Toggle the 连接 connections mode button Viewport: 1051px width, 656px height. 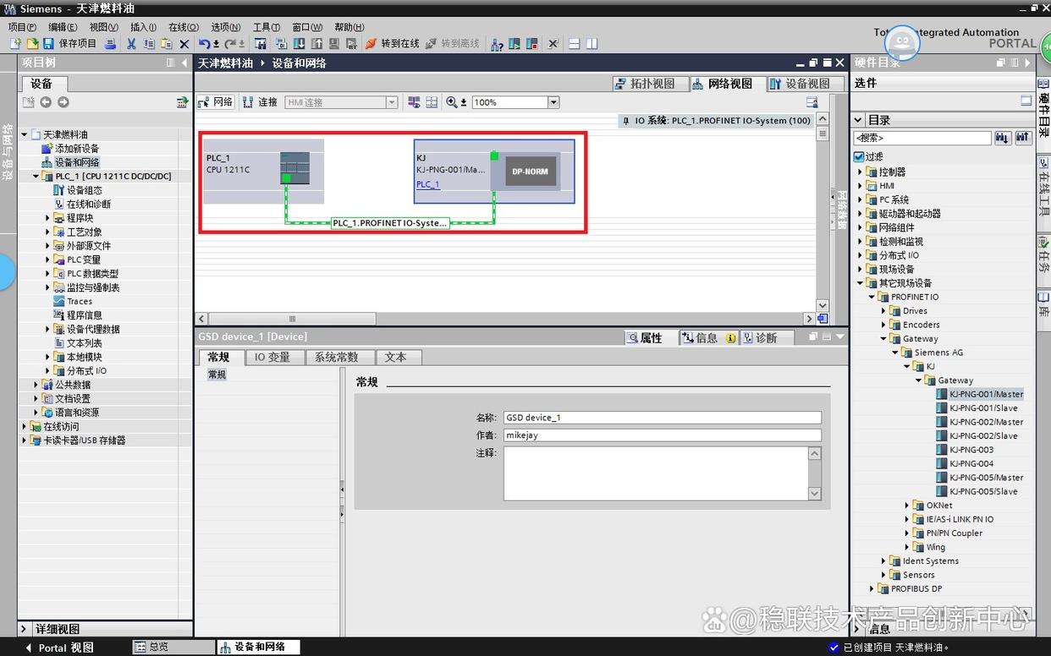[x=260, y=102]
